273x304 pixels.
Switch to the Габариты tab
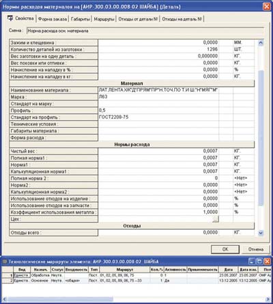click(x=81, y=19)
